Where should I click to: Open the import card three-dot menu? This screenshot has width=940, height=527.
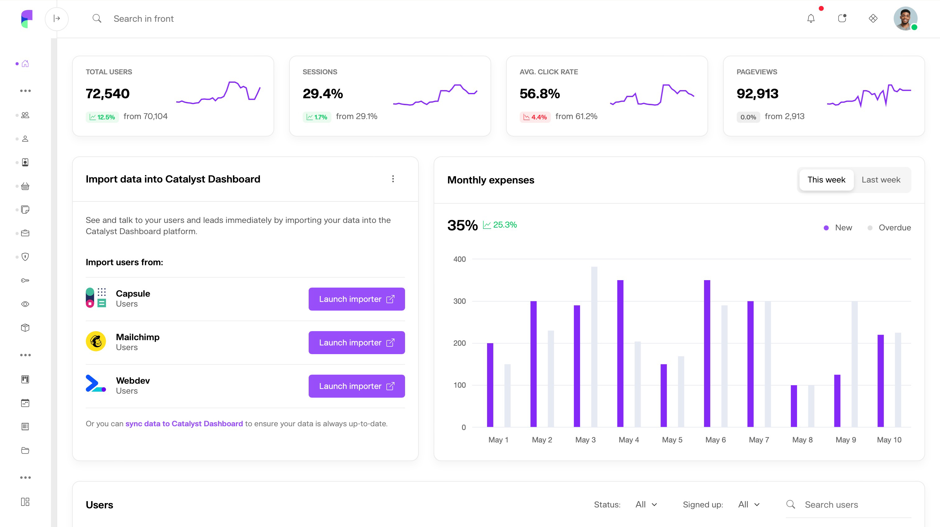click(x=393, y=179)
